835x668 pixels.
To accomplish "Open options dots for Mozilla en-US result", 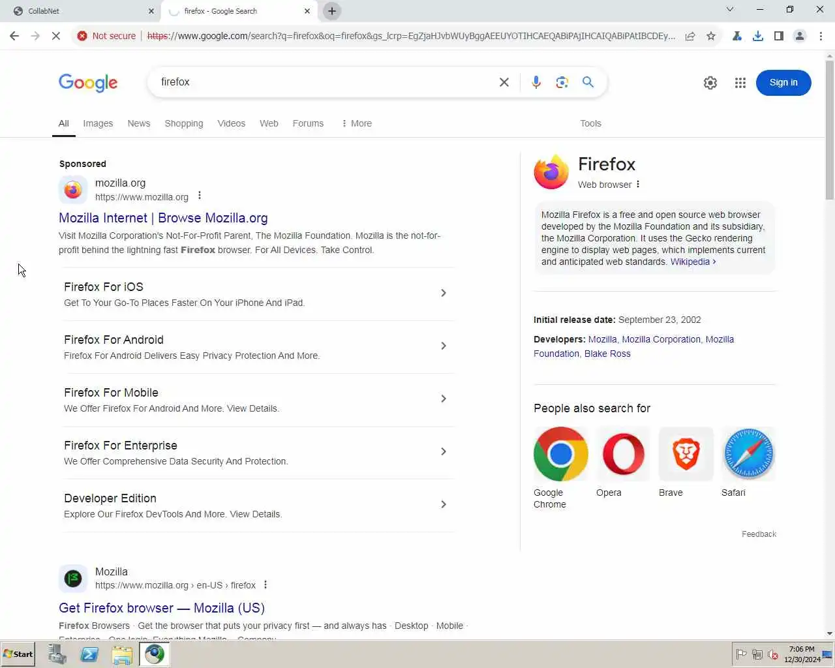I will [x=266, y=585].
